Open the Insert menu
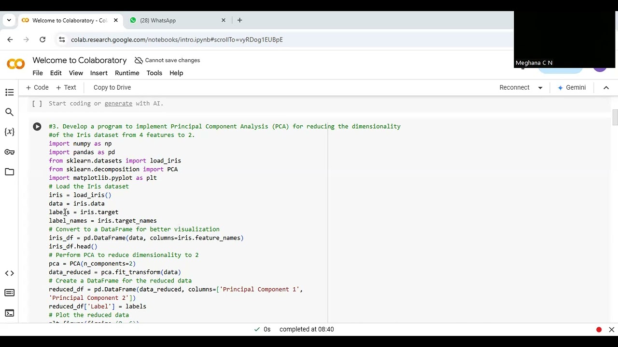This screenshot has height=347, width=618. pyautogui.click(x=98, y=73)
